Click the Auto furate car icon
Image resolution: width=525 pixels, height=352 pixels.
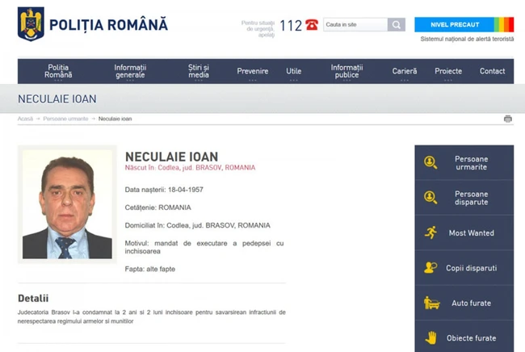coord(430,303)
